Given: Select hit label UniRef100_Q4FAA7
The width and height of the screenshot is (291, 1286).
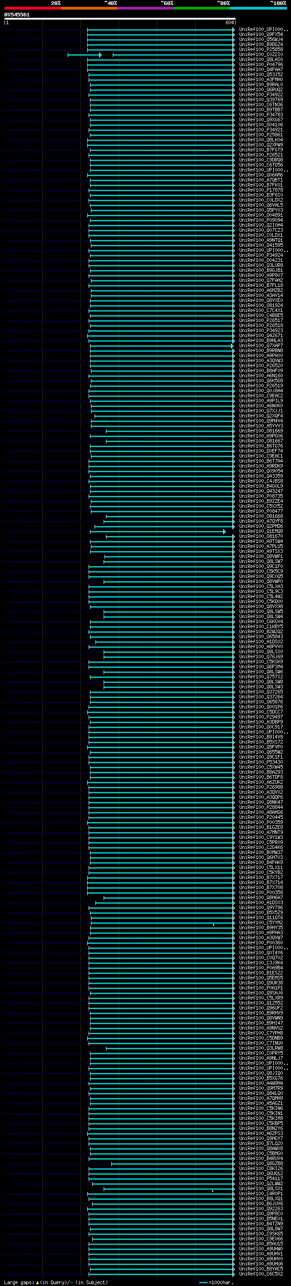Looking at the screenshot, I should click(261, 69).
